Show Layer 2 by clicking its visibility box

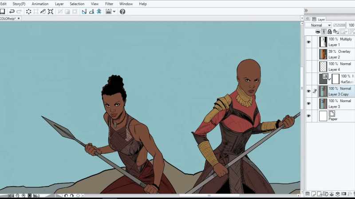pyautogui.click(x=308, y=54)
